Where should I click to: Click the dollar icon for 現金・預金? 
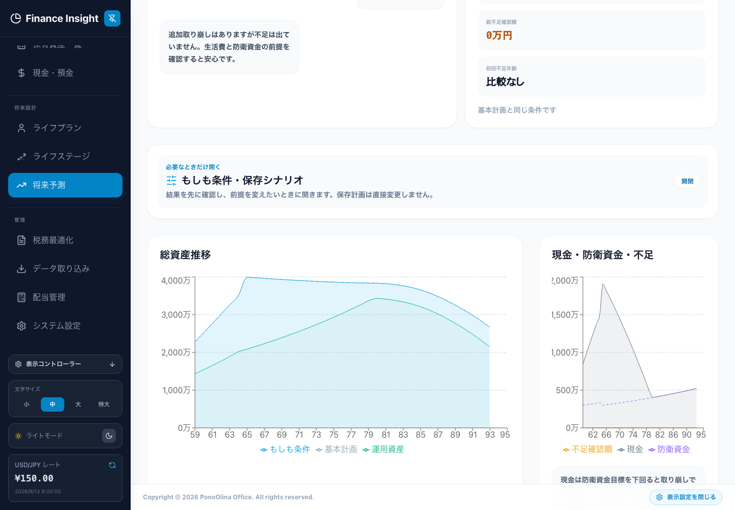[21, 73]
